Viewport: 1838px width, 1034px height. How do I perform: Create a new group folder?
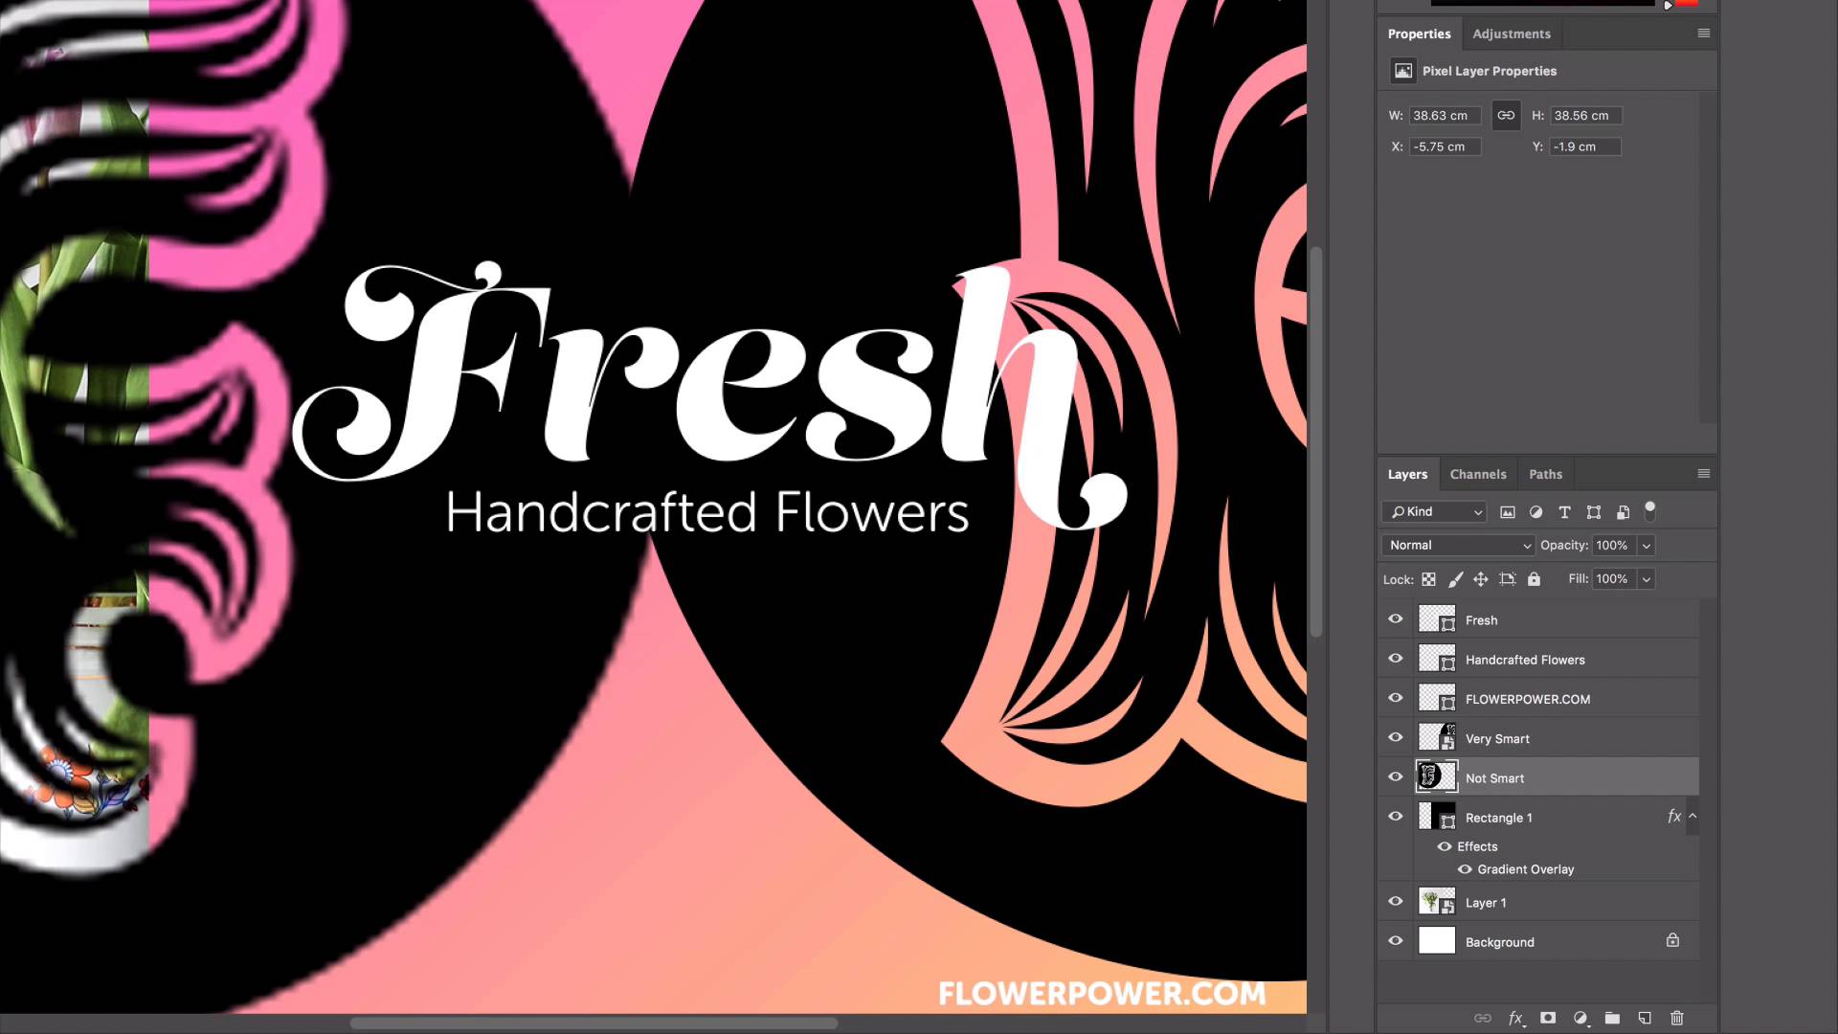pos(1612,1018)
